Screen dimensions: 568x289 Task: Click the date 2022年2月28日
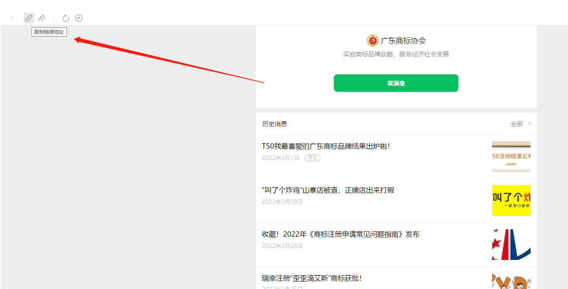(282, 202)
